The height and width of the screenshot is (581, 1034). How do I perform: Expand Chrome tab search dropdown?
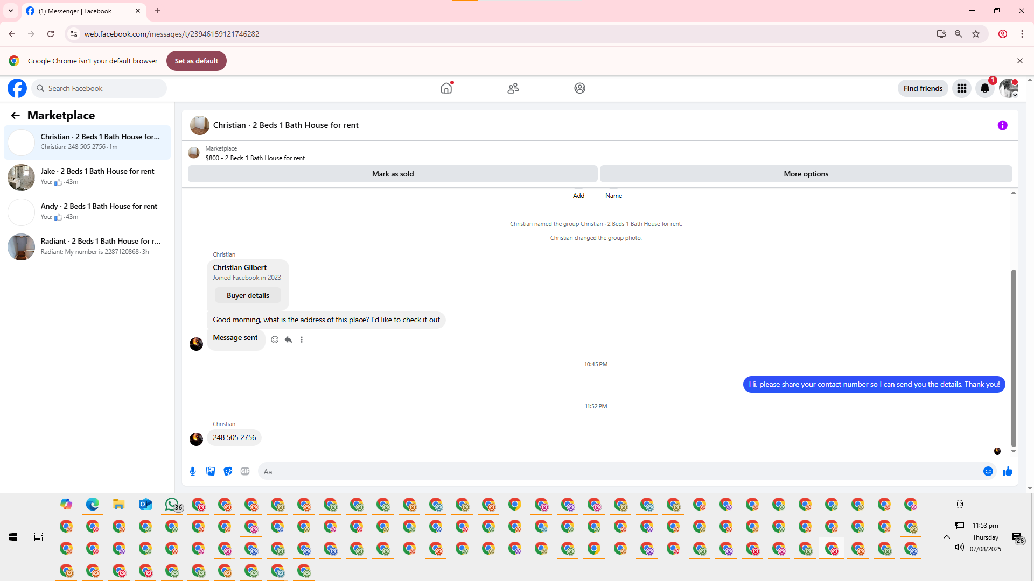[x=11, y=11]
